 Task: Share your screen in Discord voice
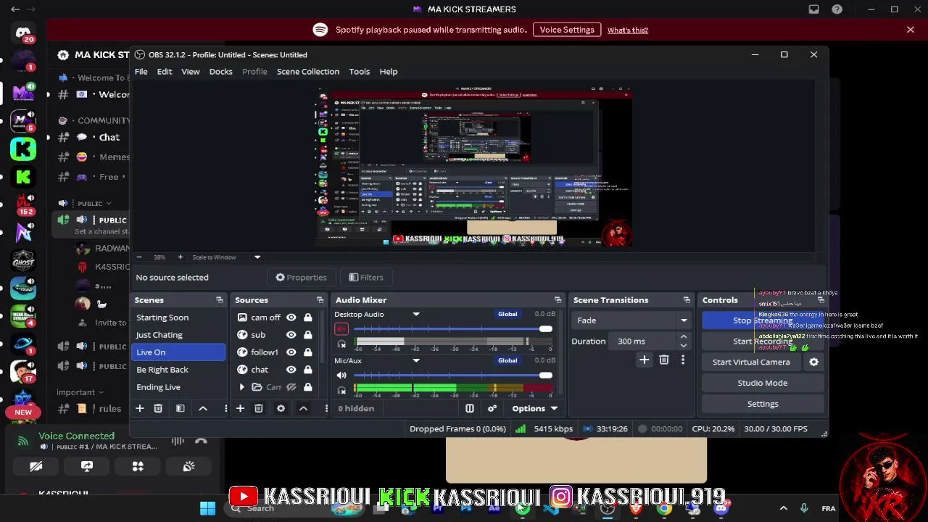click(87, 466)
